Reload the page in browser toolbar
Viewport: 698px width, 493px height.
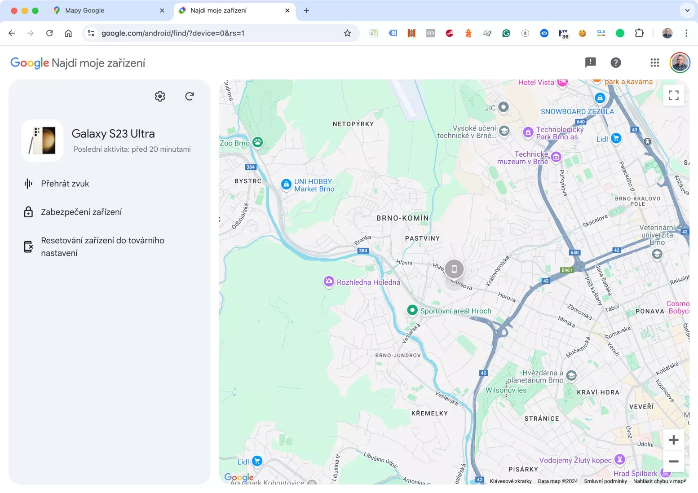coord(49,33)
